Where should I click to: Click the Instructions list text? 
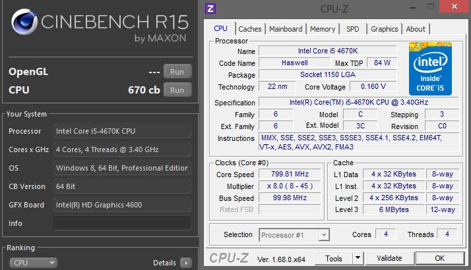click(359, 142)
